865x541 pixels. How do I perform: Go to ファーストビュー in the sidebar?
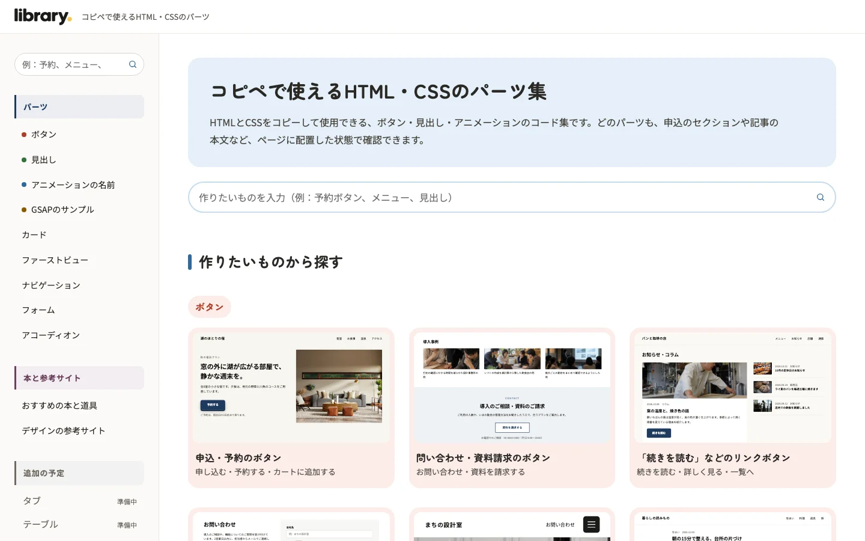(x=55, y=260)
